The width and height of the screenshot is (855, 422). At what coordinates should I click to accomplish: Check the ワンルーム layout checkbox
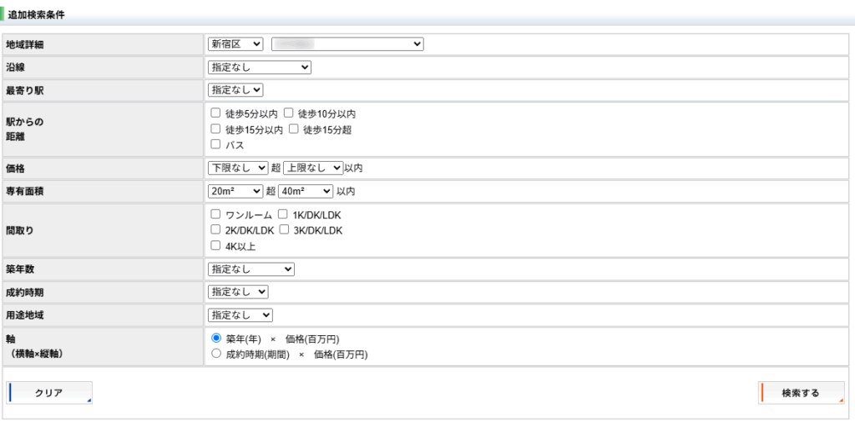[215, 214]
